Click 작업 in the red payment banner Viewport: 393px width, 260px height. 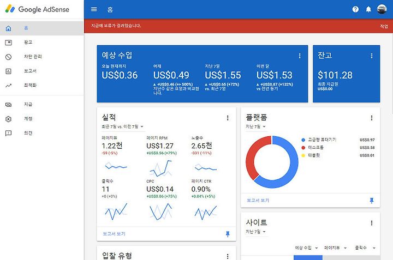384,26
